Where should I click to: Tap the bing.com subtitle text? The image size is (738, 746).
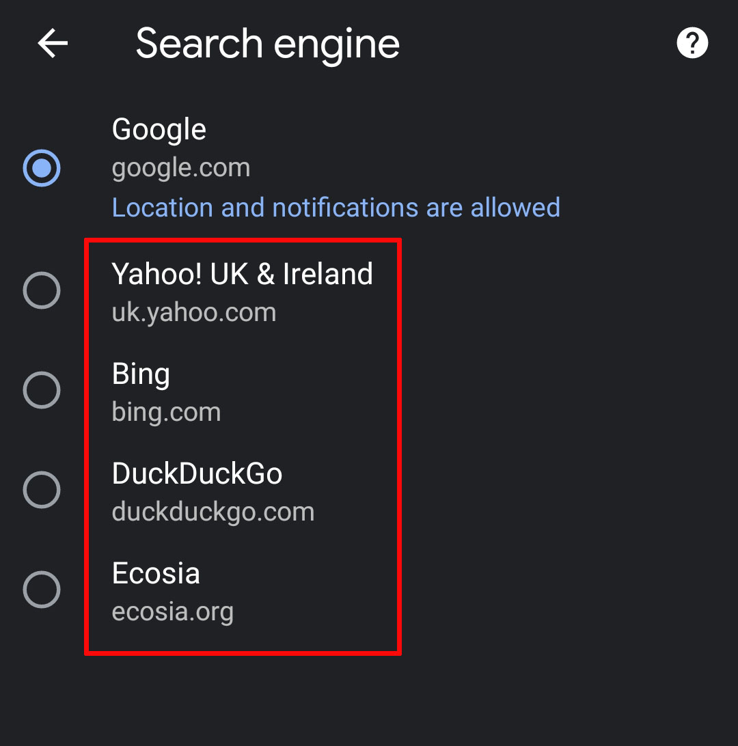coord(166,412)
